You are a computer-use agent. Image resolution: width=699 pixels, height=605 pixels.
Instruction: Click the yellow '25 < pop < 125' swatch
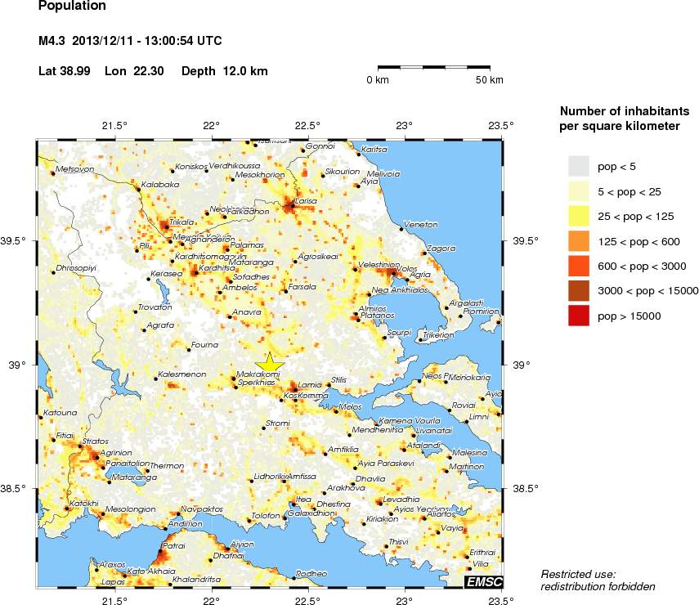tap(578, 217)
